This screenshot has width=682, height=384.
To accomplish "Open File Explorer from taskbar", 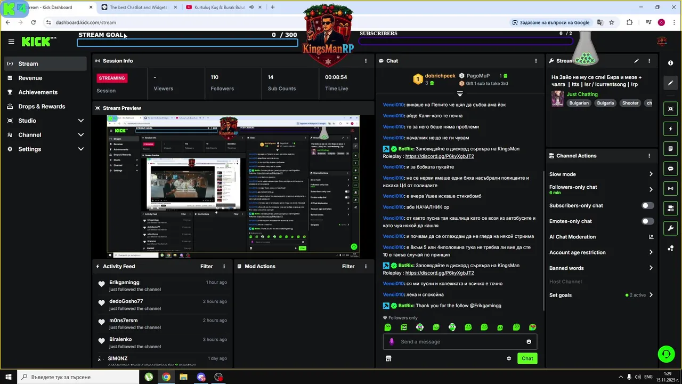I will [183, 377].
